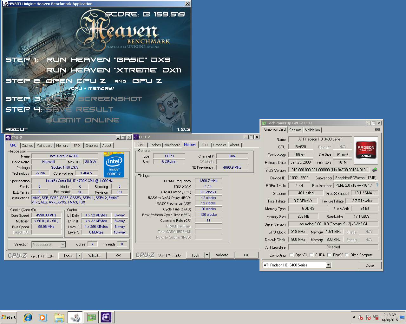The height and width of the screenshot is (324, 406).
Task: Click the GPU-Z screenshot camera icon
Action: [x=377, y=129]
